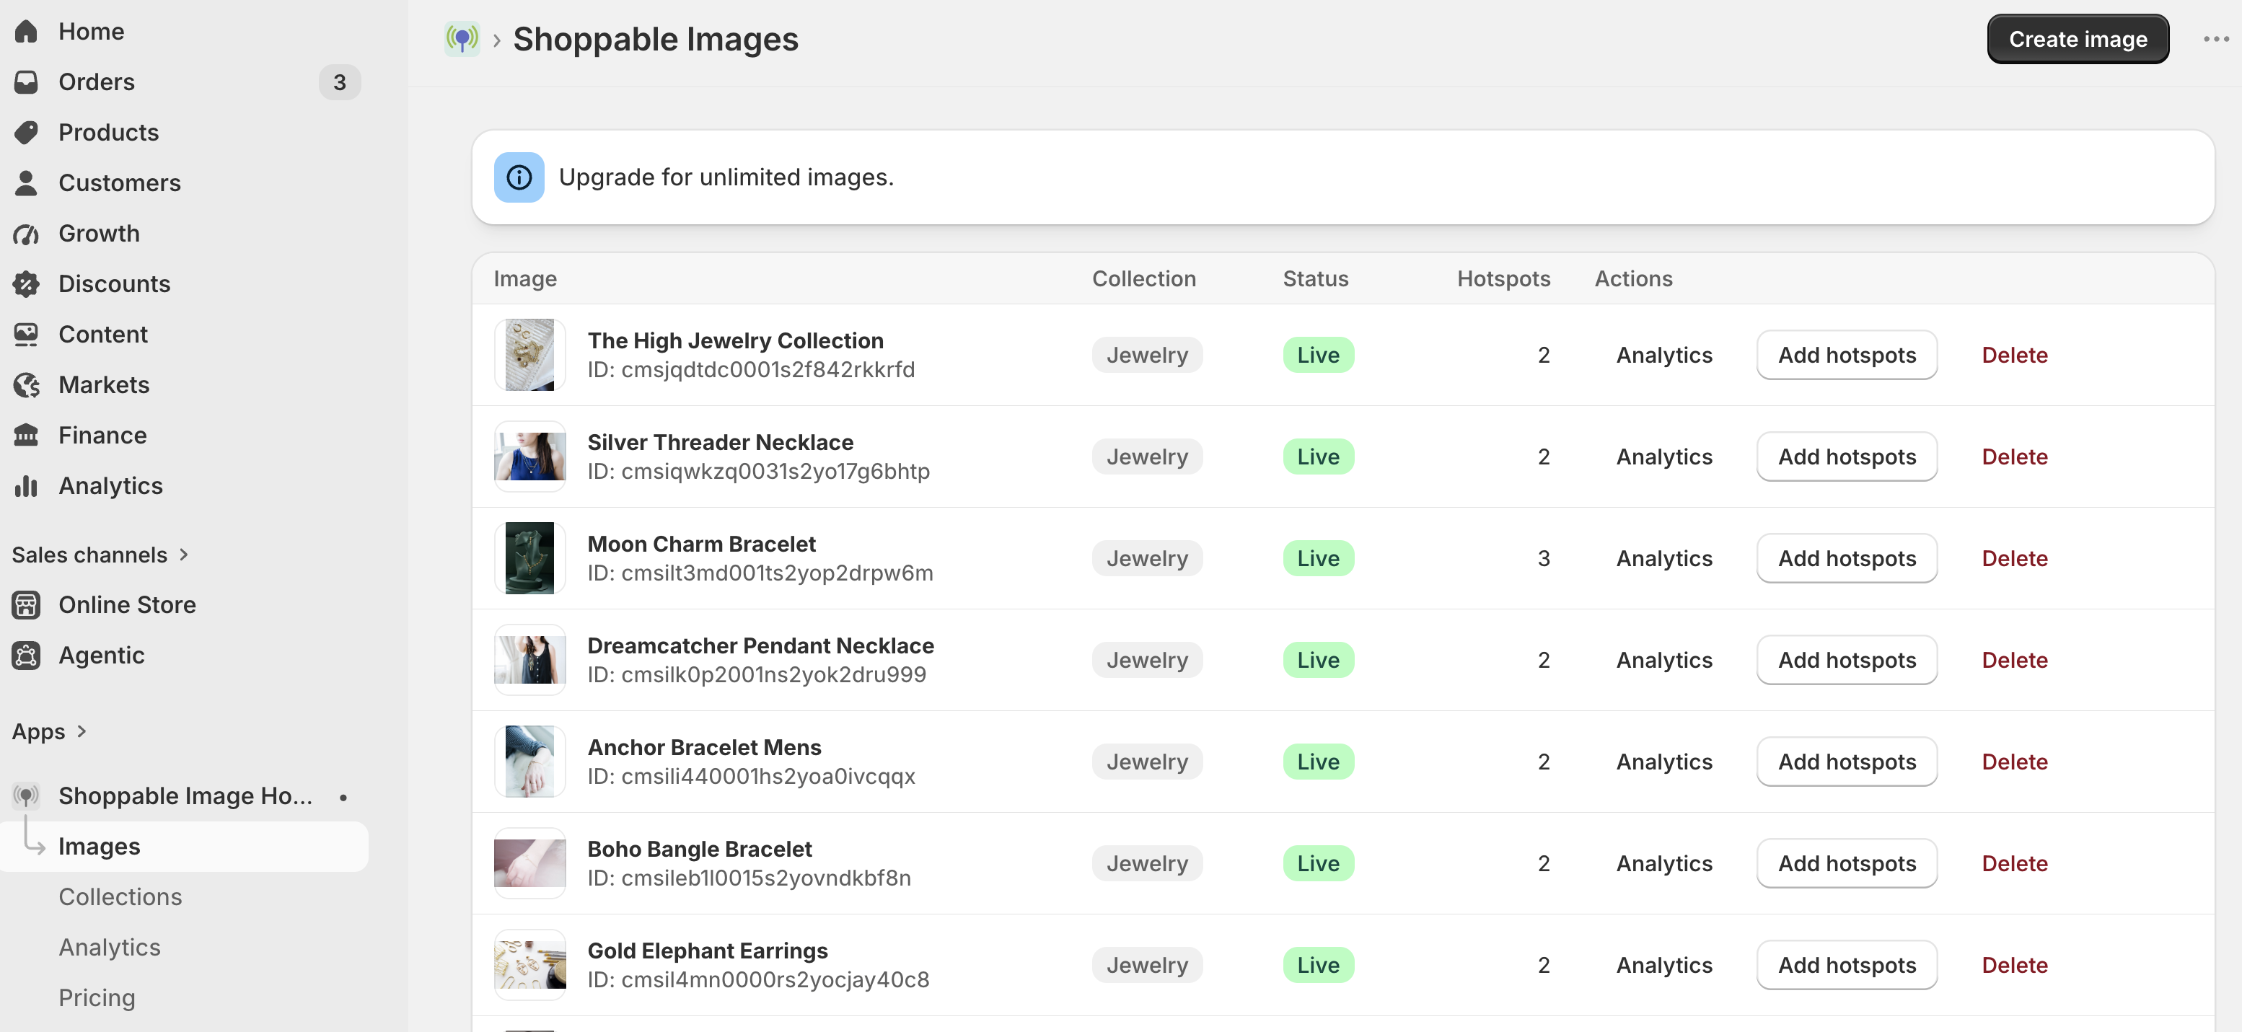The width and height of the screenshot is (2242, 1032).
Task: Click the app icon in the breadcrumb header
Action: click(462, 39)
